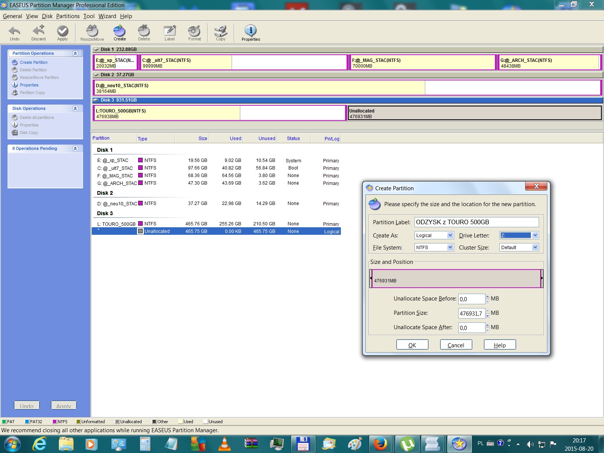
Task: Open the Disk menu
Action: (47, 16)
